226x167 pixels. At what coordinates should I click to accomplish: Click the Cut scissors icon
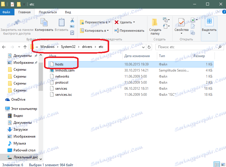(72, 20)
